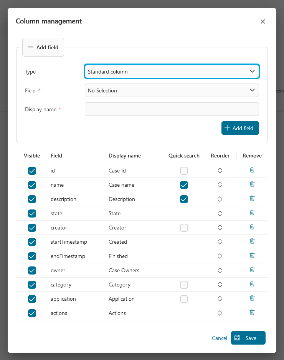Remove the actions column
284x360 pixels.
tap(252, 312)
